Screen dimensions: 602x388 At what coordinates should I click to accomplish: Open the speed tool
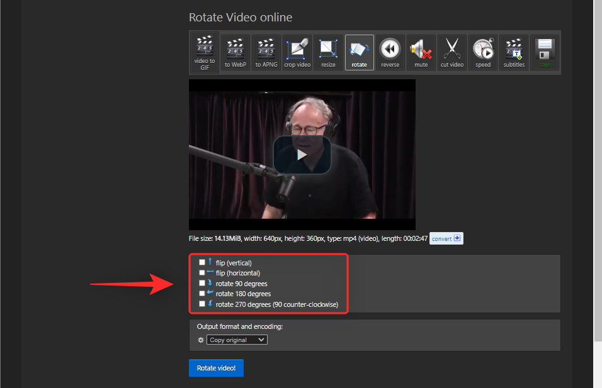point(483,53)
